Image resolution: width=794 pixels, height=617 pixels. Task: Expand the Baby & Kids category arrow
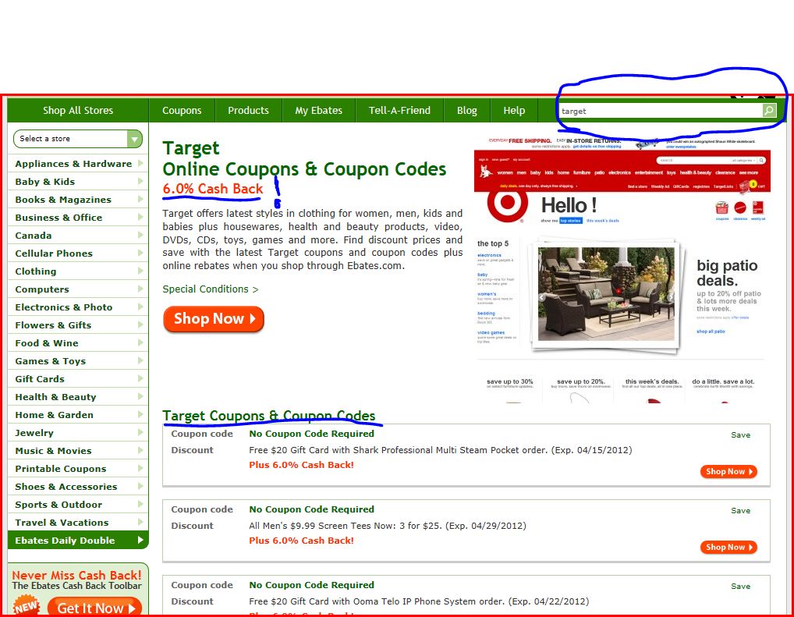(x=140, y=181)
